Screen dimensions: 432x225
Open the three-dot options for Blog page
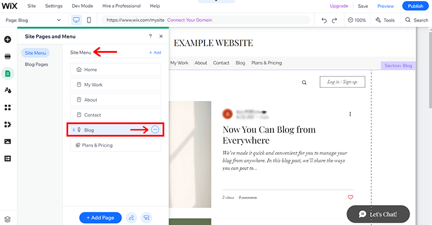(155, 129)
